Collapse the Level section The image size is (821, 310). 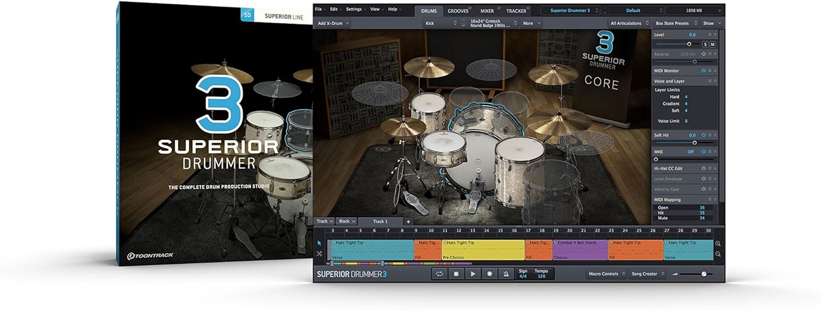click(715, 34)
